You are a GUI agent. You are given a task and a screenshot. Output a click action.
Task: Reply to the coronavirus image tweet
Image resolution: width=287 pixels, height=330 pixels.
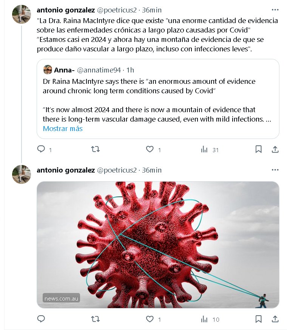41,319
